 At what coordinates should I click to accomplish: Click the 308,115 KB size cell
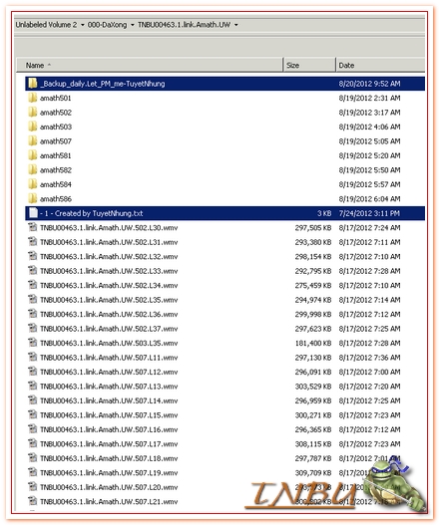coord(313,443)
